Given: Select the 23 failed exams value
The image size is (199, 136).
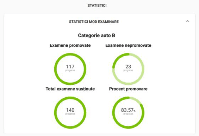Looking at the screenshot, I should tap(128, 66).
